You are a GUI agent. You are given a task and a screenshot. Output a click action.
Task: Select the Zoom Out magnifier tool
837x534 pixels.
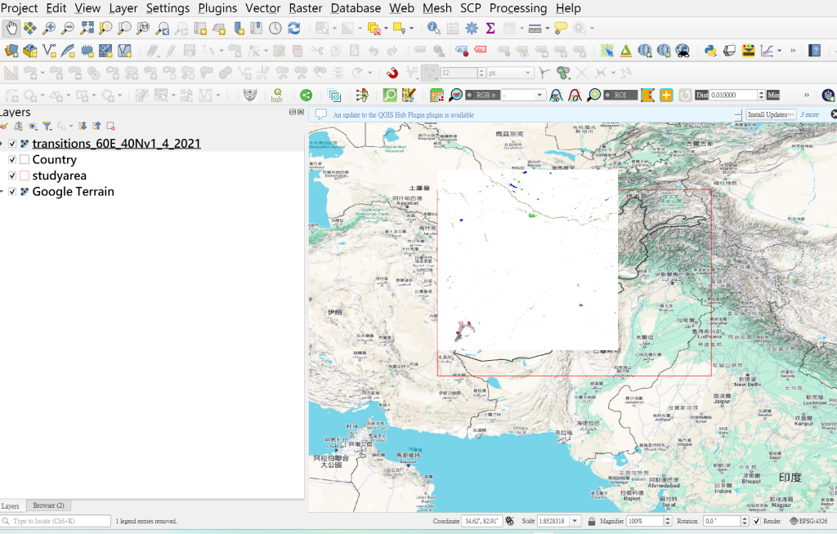(x=67, y=28)
